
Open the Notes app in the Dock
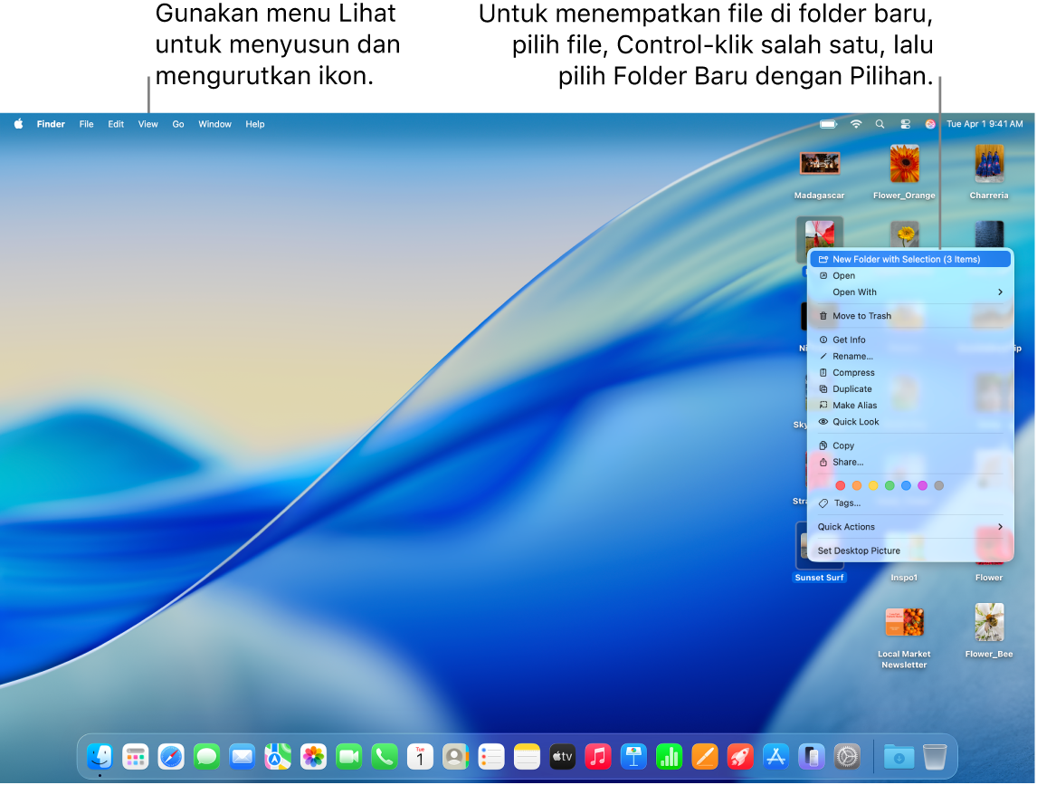point(526,756)
